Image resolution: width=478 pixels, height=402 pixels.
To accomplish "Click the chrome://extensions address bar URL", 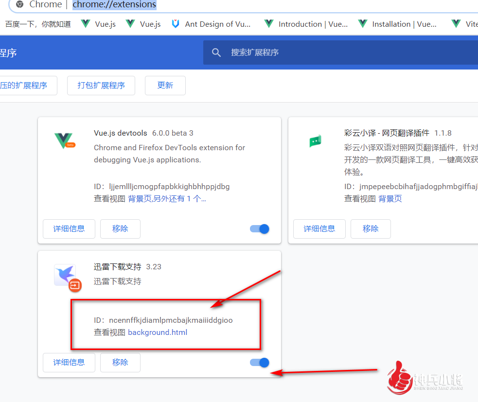I will click(114, 4).
